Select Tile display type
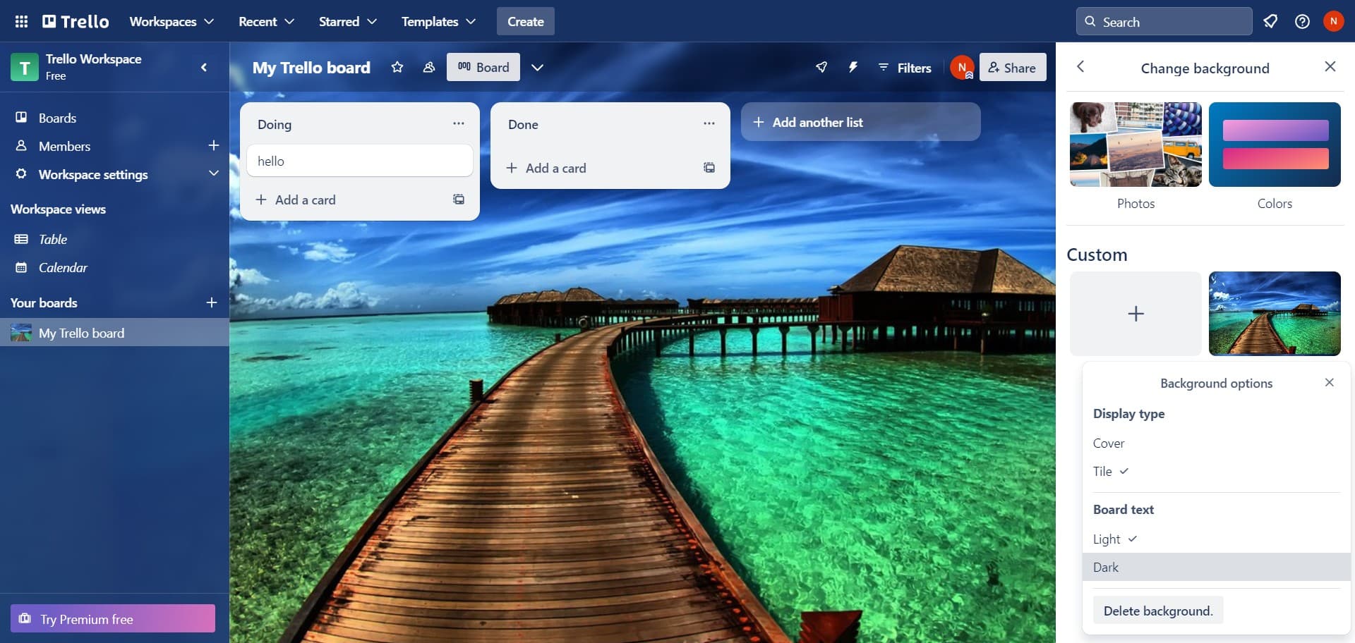 [x=1102, y=471]
